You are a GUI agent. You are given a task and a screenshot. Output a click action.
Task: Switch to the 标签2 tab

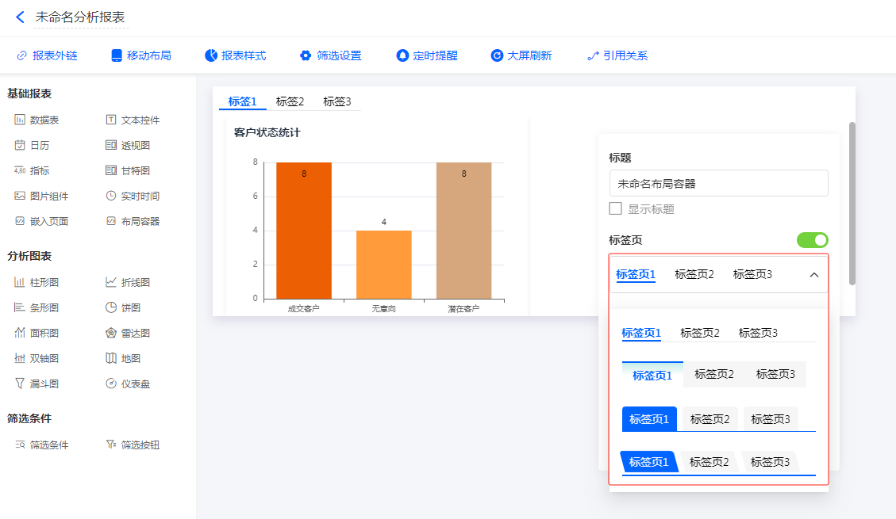click(290, 101)
